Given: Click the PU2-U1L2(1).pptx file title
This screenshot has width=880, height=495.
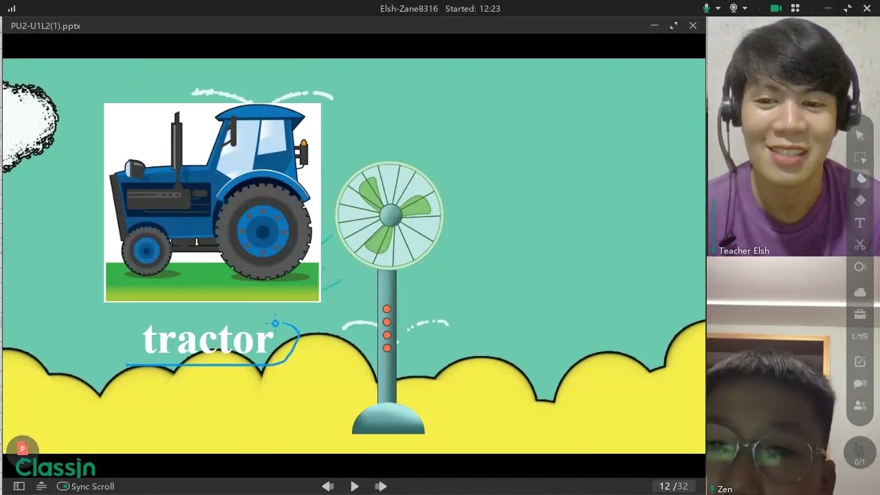Looking at the screenshot, I should click(x=46, y=25).
